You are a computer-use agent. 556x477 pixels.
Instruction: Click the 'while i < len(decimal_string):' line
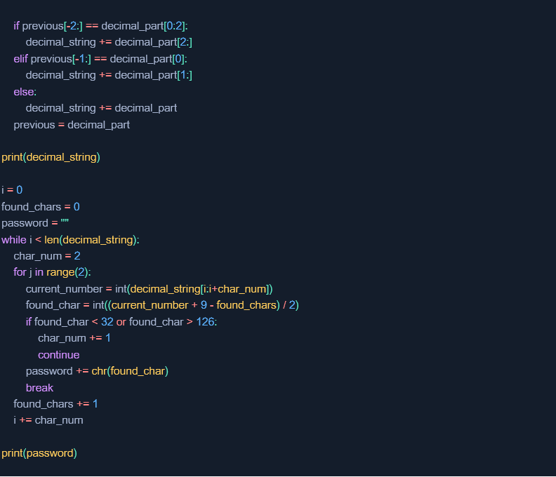point(70,240)
